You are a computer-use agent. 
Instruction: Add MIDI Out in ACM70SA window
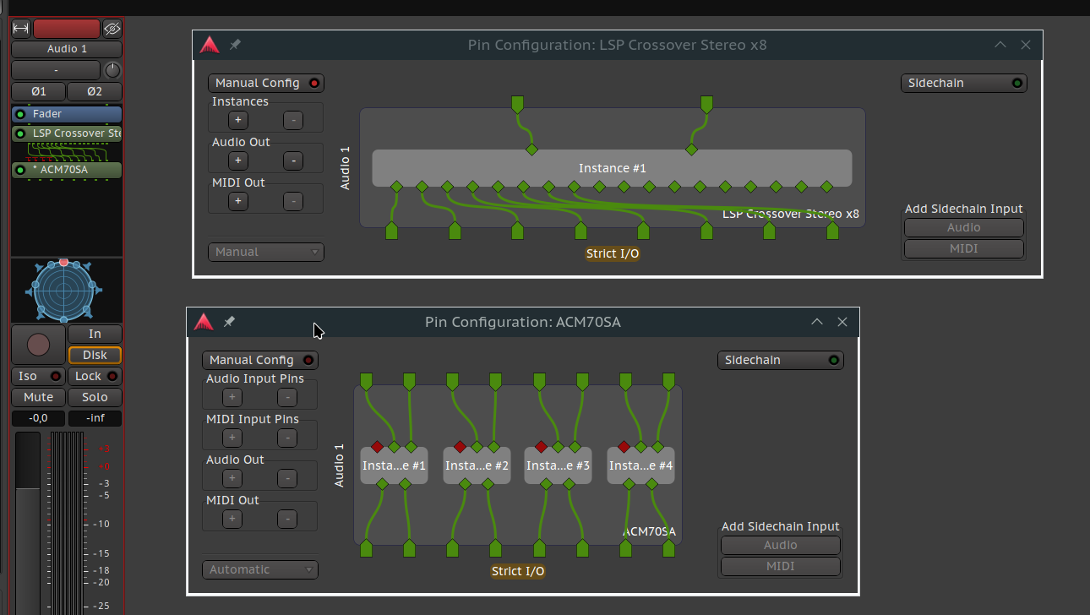232,519
